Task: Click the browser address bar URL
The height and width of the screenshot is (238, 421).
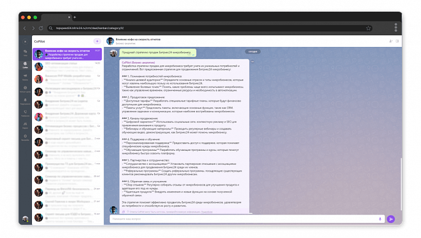Action: coord(90,28)
